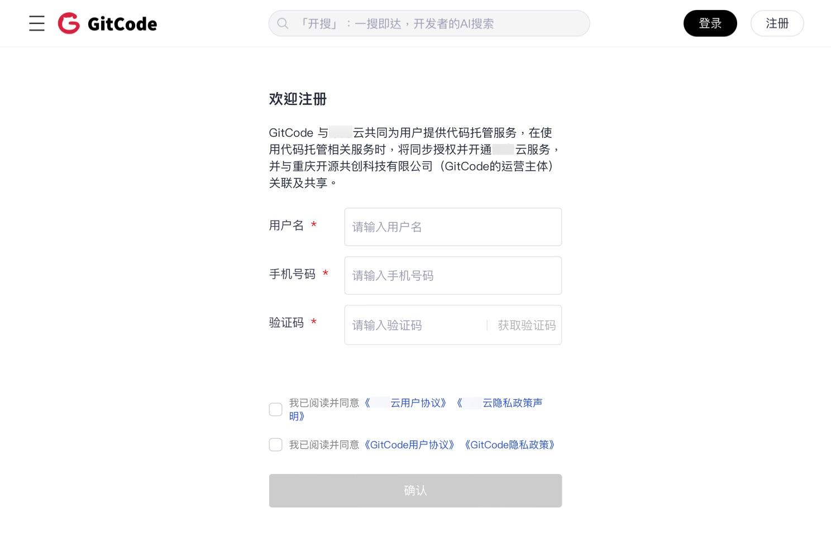The height and width of the screenshot is (551, 831).
Task: Click the 验证码 field label
Action: (286, 323)
